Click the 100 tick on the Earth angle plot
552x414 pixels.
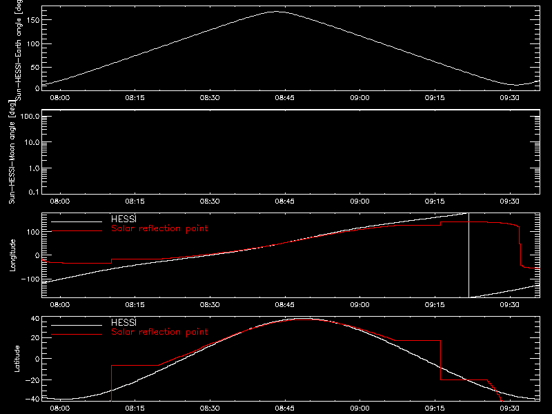(32, 44)
